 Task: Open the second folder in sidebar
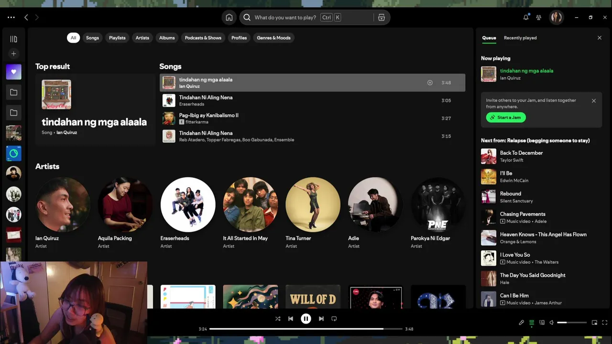[x=13, y=113]
